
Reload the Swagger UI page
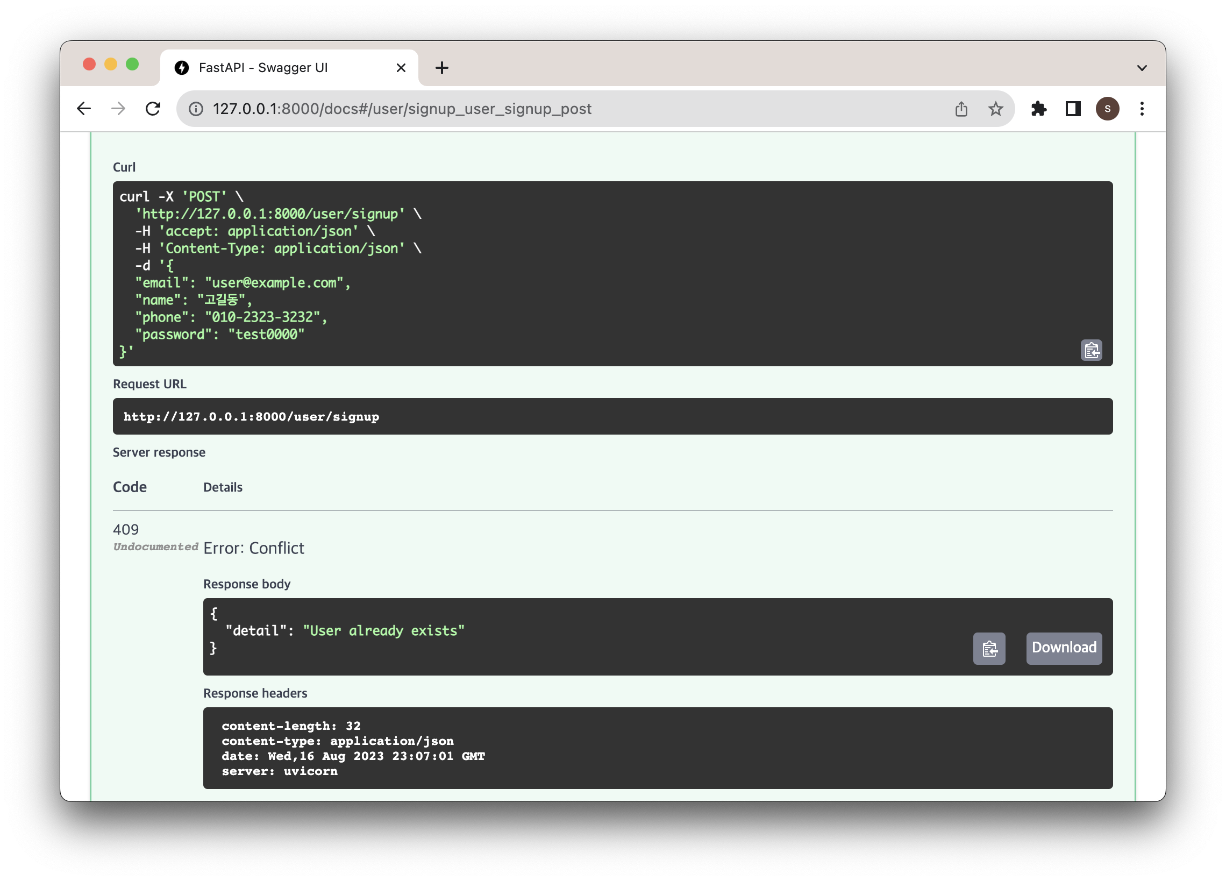153,109
